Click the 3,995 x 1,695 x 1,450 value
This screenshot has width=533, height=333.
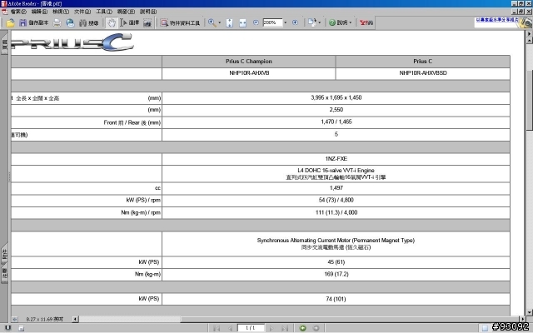click(336, 98)
